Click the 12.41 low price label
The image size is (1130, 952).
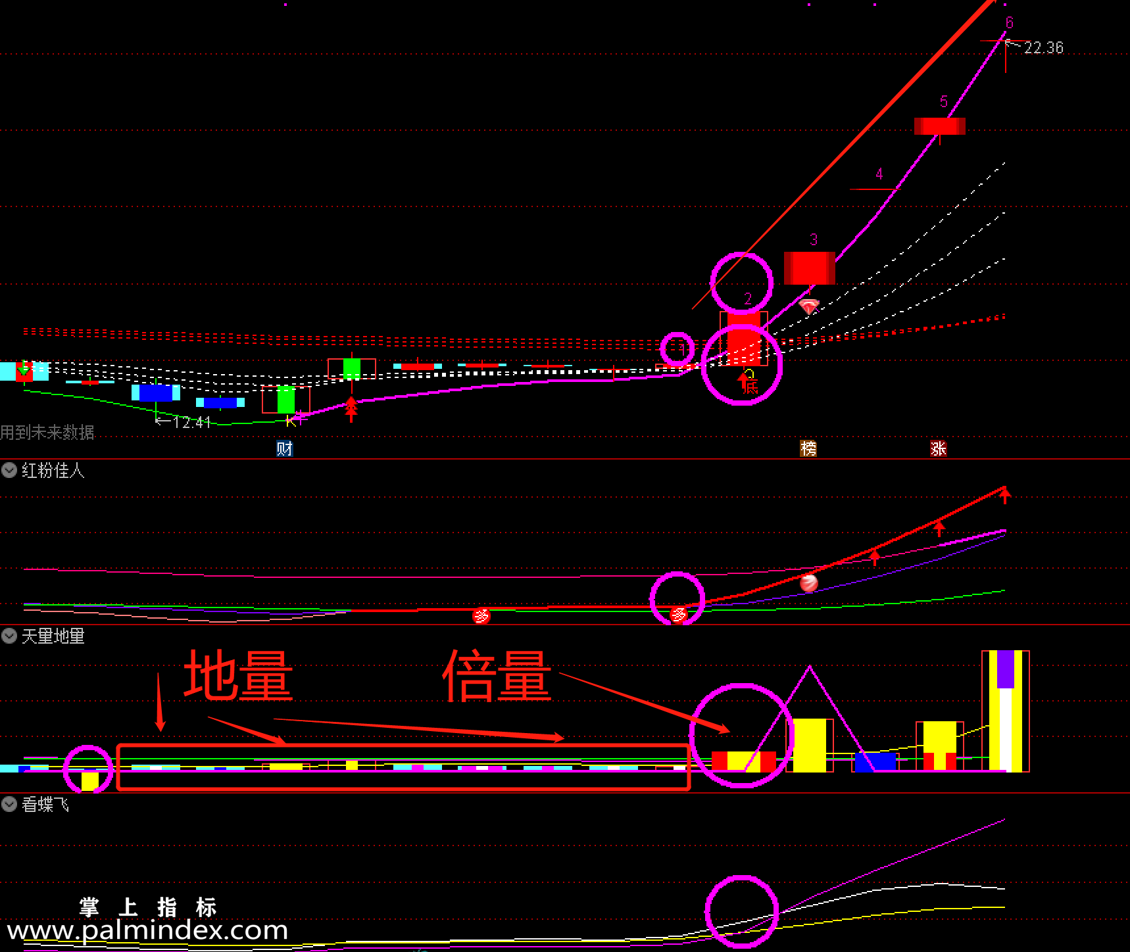191,422
